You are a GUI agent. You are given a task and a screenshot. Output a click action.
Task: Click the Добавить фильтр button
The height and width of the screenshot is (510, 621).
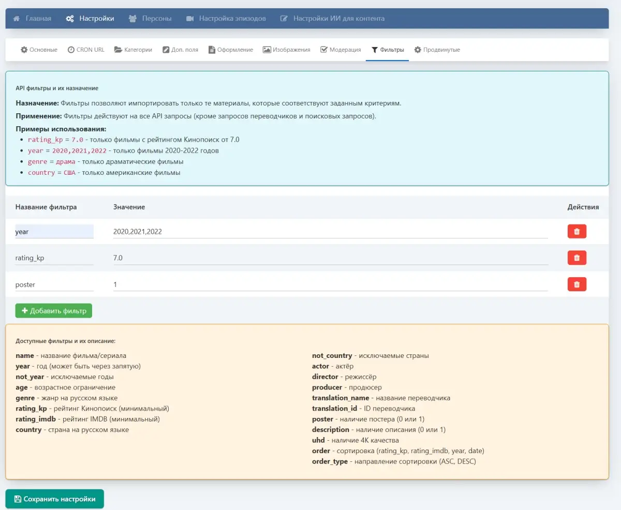coord(54,311)
